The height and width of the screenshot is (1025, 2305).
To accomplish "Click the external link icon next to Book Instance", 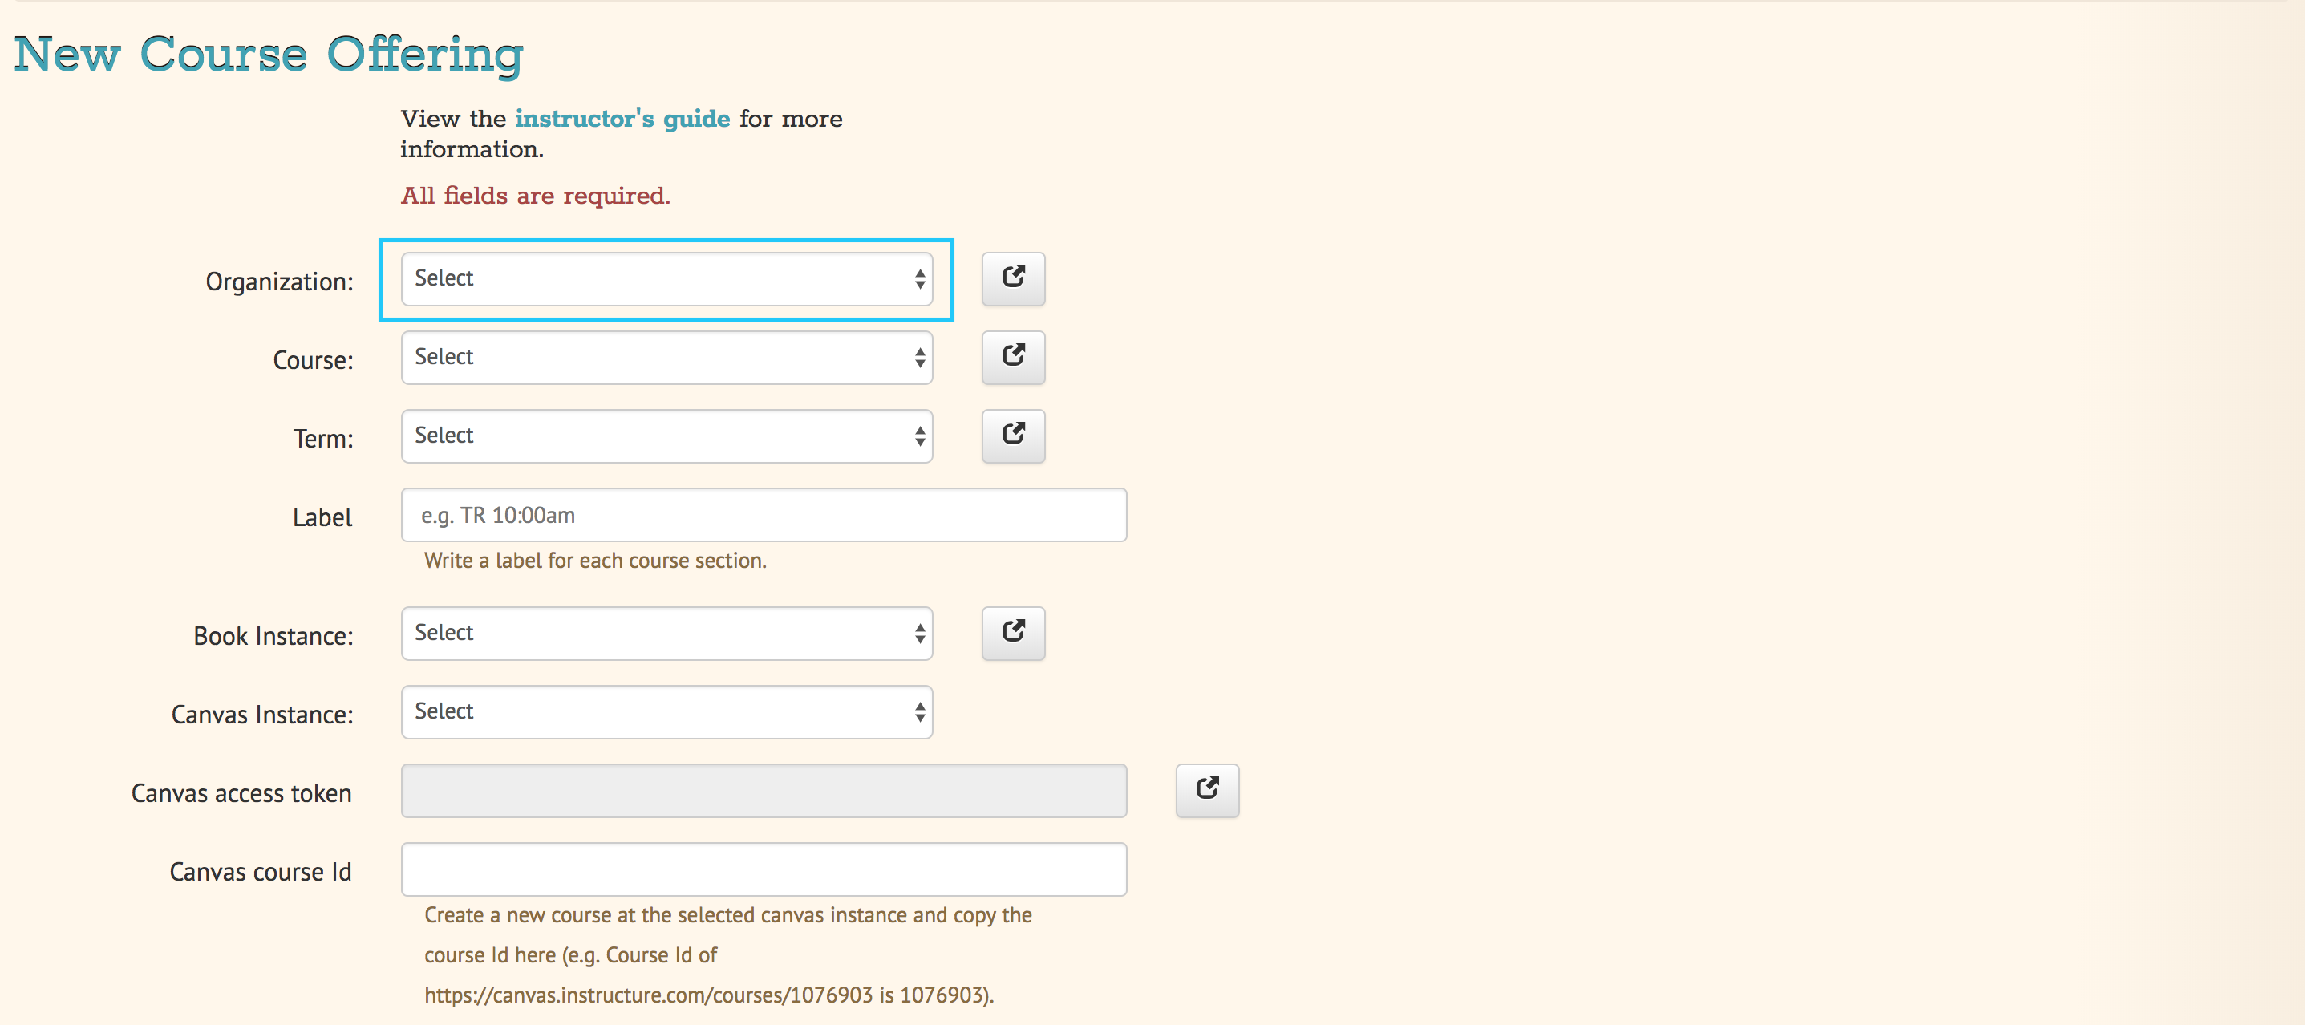I will (x=1013, y=633).
